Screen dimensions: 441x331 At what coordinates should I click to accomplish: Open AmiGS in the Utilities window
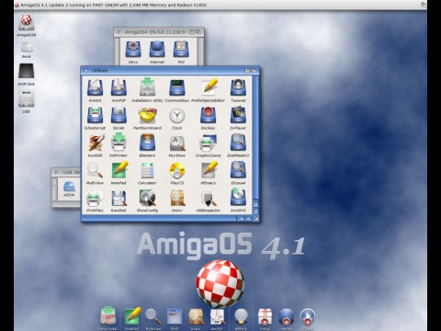95,87
